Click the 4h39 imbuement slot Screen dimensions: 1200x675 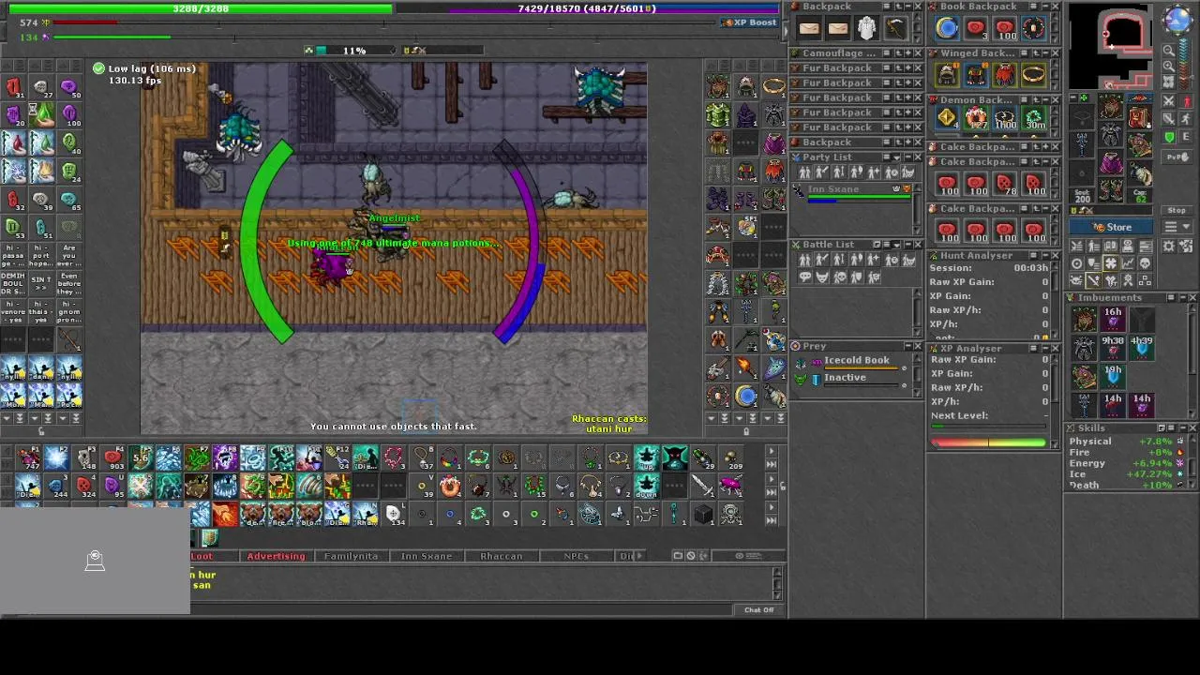point(1141,348)
